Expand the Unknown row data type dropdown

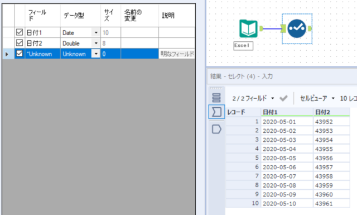(96, 54)
